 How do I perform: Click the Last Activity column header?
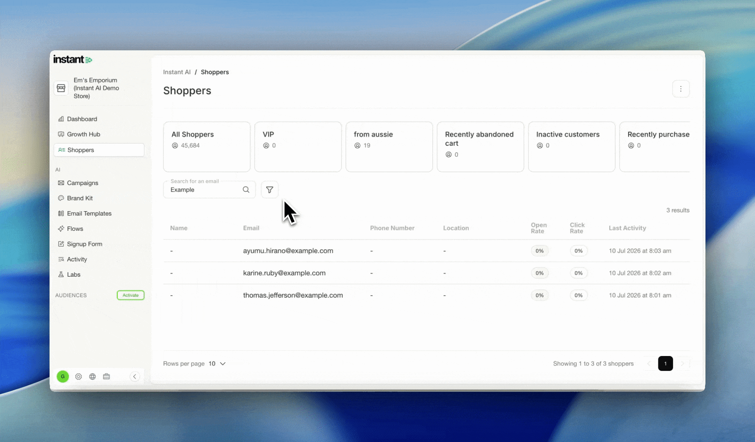click(627, 228)
